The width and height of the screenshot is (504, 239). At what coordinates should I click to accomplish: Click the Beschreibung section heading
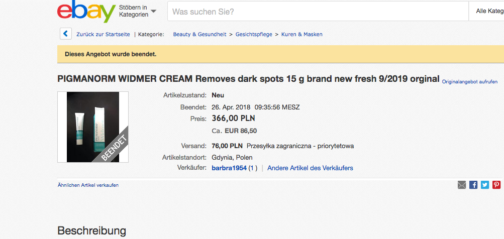point(91,231)
